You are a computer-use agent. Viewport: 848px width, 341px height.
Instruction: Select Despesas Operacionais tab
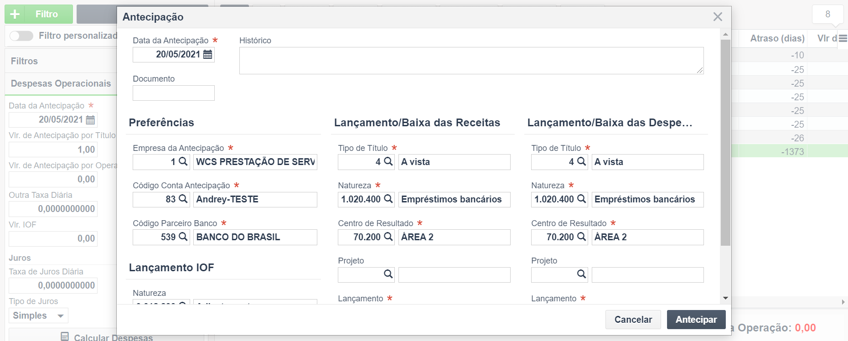point(61,83)
